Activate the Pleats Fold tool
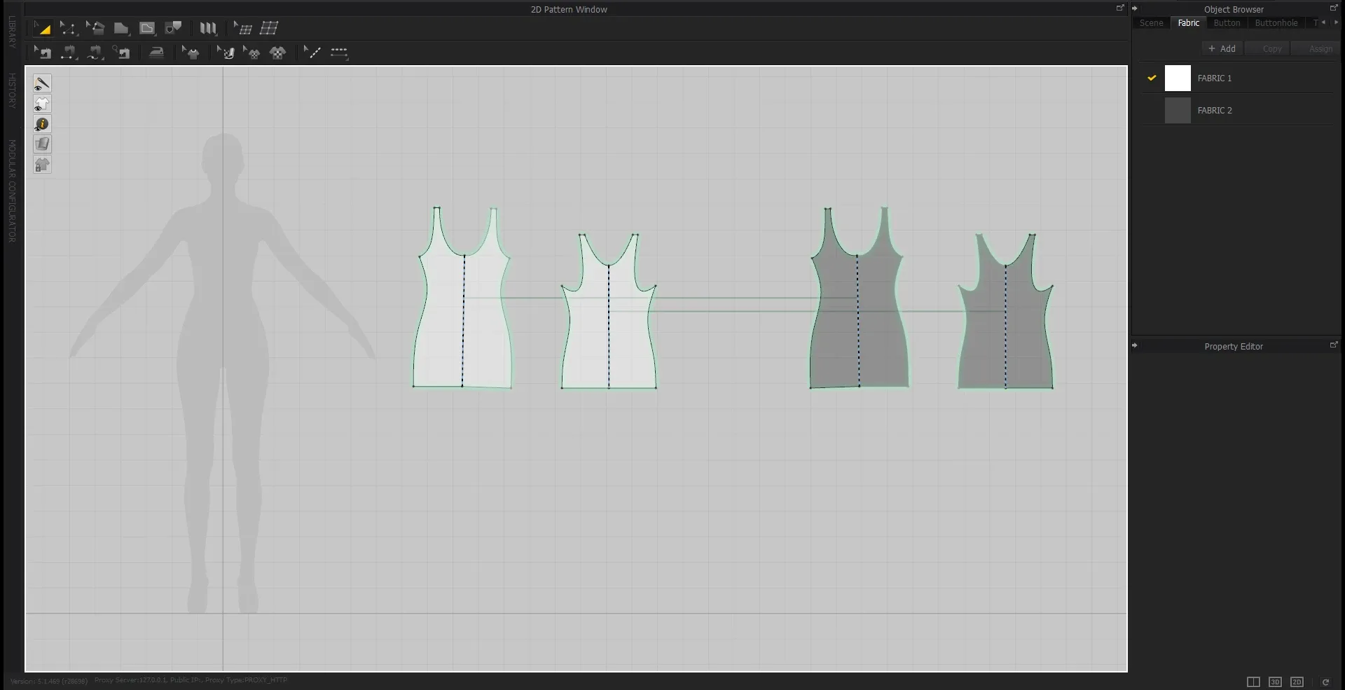 (x=208, y=28)
